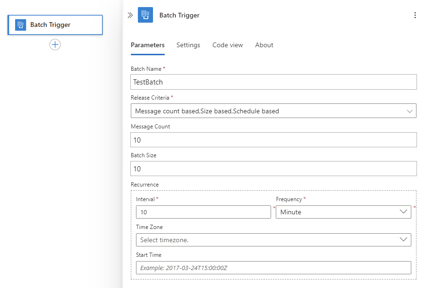Add a new step with plus button
425x288 pixels.
point(55,44)
